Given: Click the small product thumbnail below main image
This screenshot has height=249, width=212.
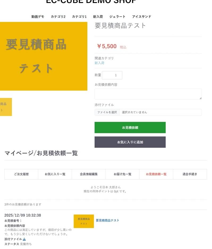Looking at the screenshot, I should [x=6, y=107].
